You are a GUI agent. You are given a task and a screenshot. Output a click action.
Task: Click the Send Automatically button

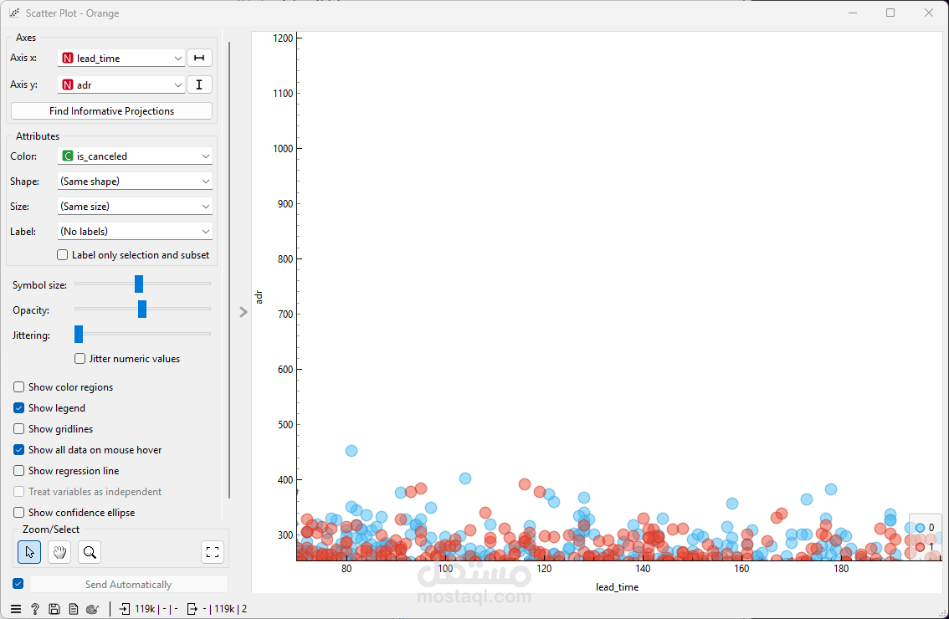coord(128,584)
